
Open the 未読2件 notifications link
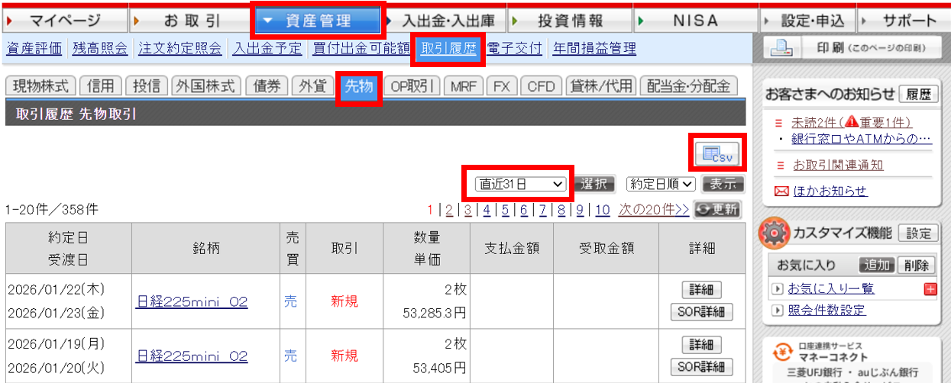tap(852, 123)
